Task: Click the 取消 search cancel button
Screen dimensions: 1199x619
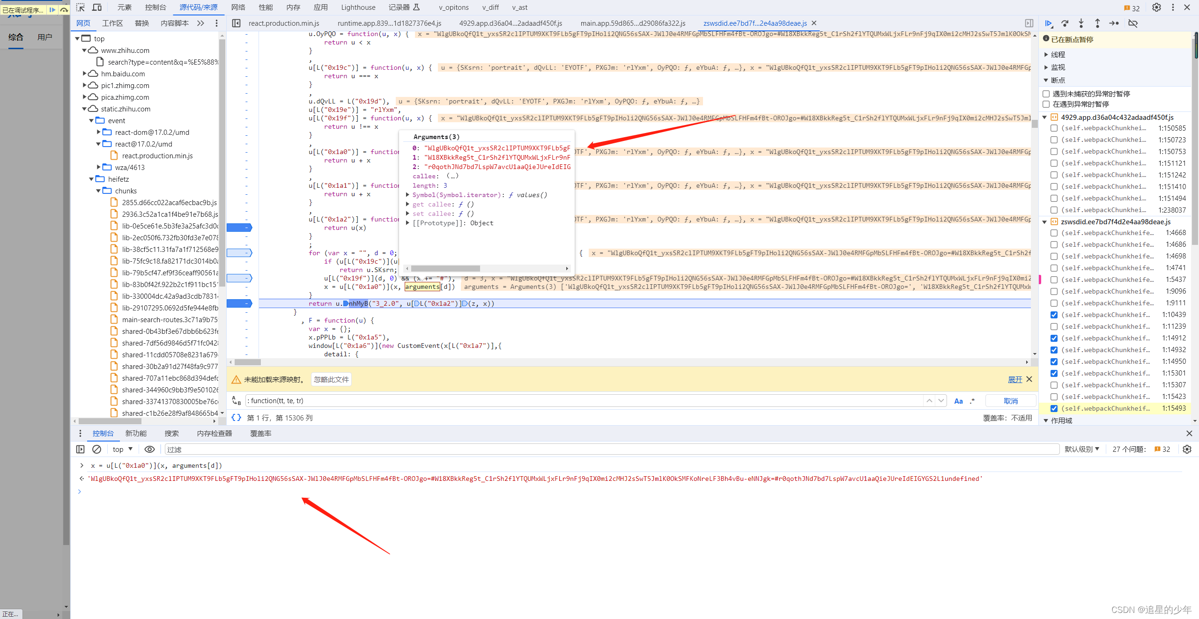Action: pos(1010,401)
